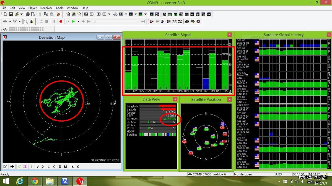Click the Coldstart C icon
332x186 pixels.
click(x=163, y=21)
